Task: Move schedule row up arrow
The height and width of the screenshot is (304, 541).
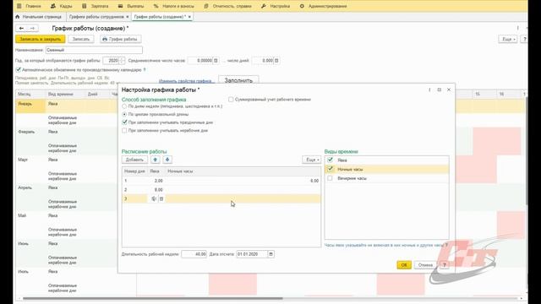Action: pos(156,160)
